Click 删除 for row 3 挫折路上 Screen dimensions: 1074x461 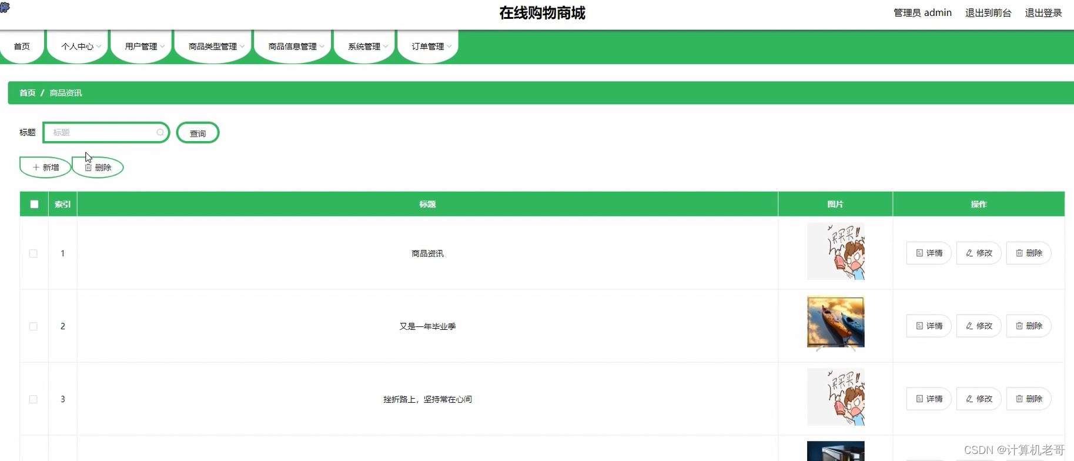(1029, 399)
